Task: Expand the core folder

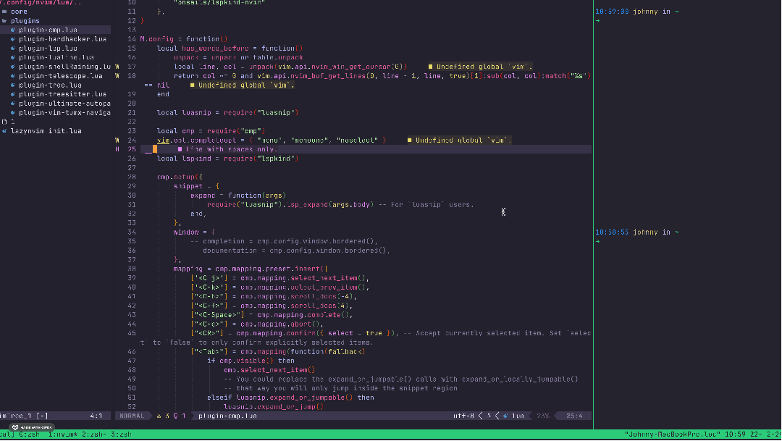Action: click(19, 12)
